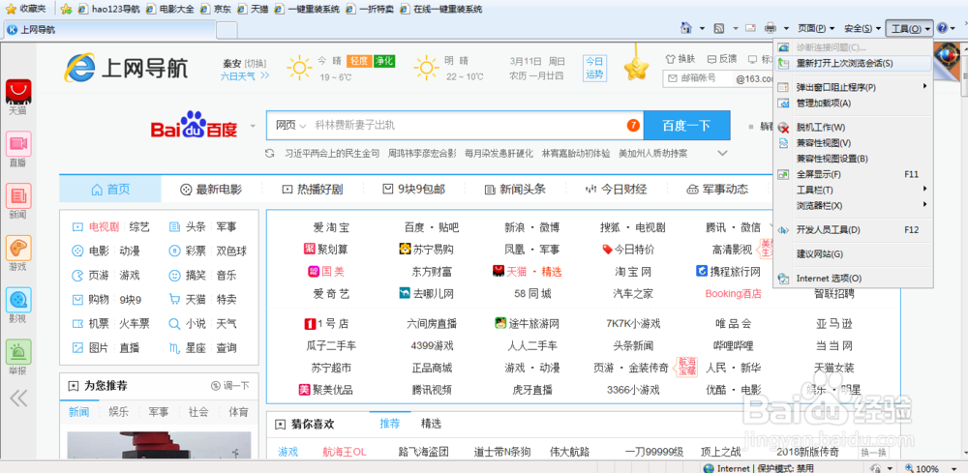This screenshot has width=968, height=473.
Task: Switch to 今日财经 tab
Action: pyautogui.click(x=616, y=190)
